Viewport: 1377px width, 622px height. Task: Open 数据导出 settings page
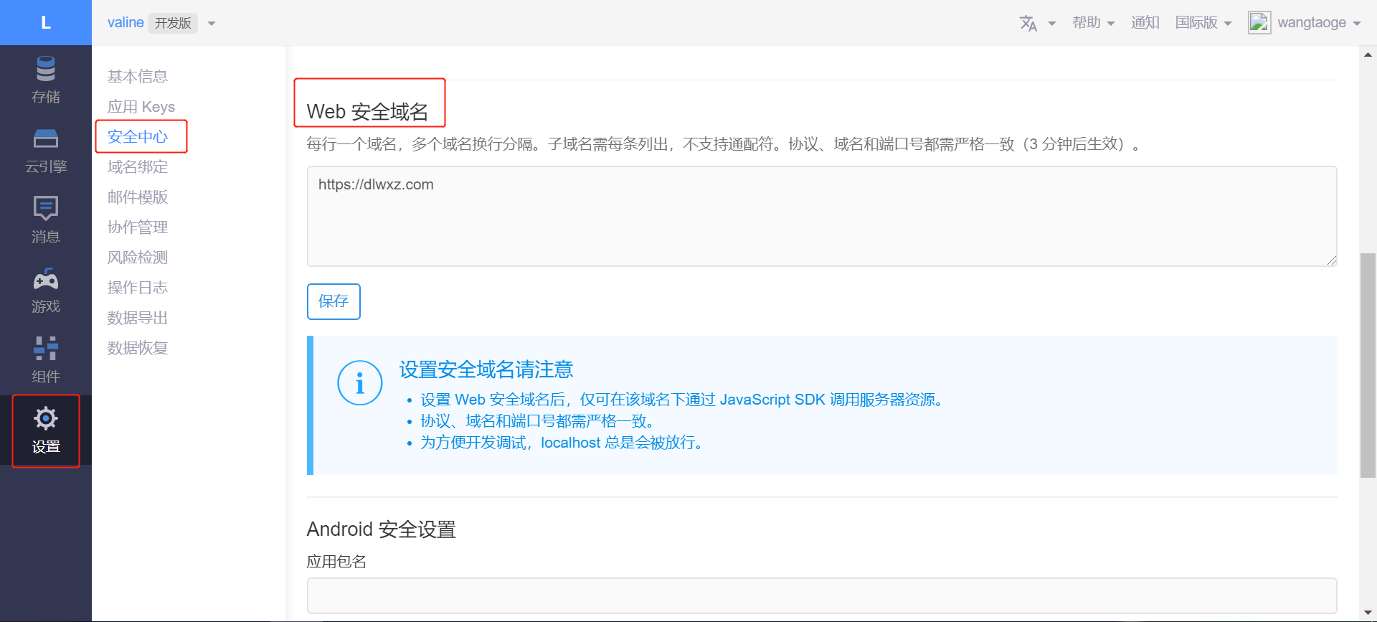click(138, 318)
